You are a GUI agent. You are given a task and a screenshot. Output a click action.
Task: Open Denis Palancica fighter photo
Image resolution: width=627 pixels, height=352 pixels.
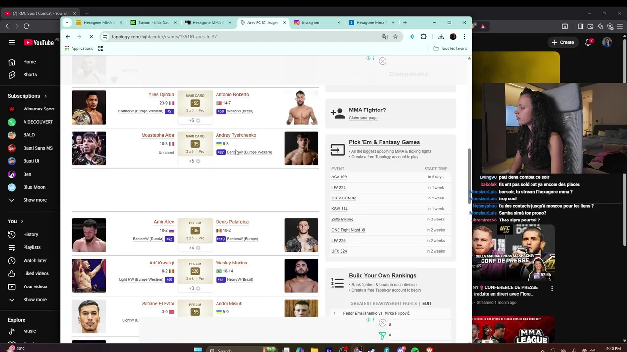[301, 235]
